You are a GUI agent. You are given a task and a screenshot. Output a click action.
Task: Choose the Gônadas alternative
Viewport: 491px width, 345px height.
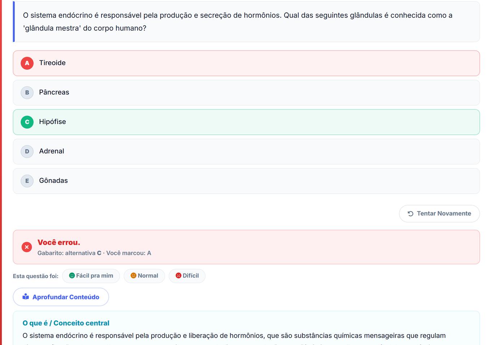246,181
